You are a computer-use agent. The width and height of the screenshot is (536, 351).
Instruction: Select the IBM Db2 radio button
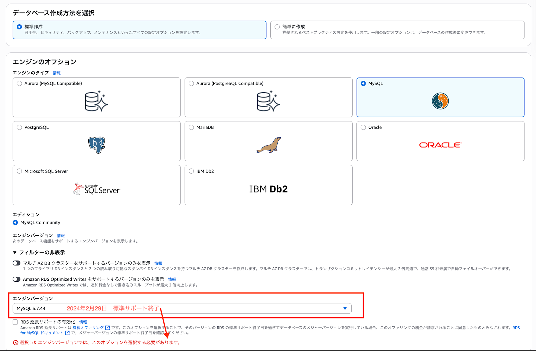click(x=191, y=171)
